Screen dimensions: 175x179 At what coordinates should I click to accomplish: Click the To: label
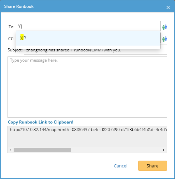click(12, 27)
